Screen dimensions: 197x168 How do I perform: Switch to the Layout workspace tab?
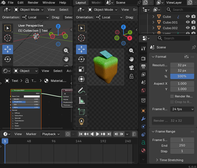point(81,3)
